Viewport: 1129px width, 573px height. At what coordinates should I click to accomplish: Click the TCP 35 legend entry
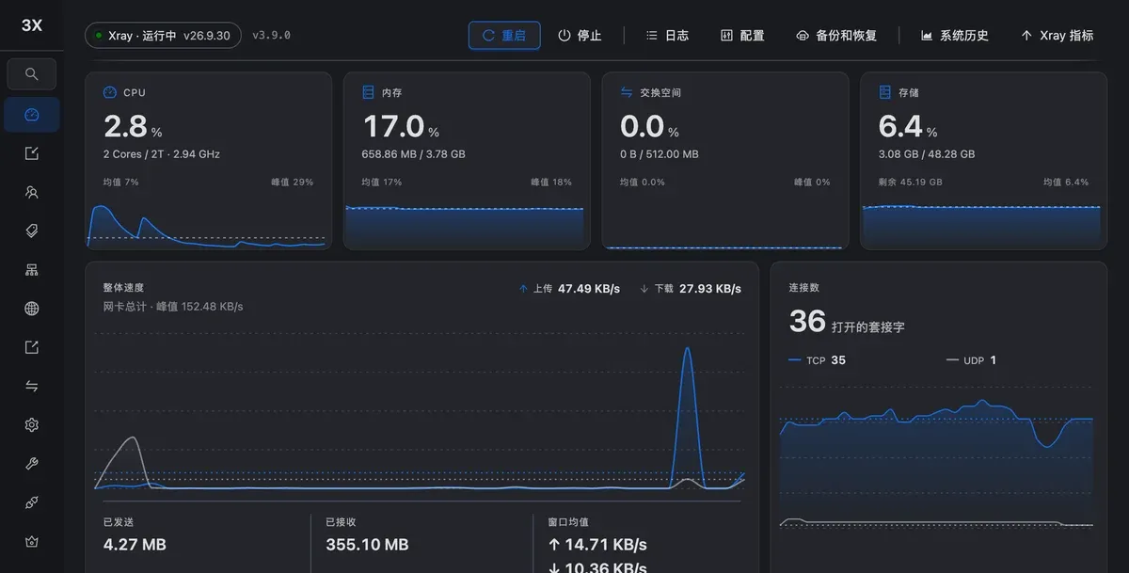pyautogui.click(x=817, y=360)
